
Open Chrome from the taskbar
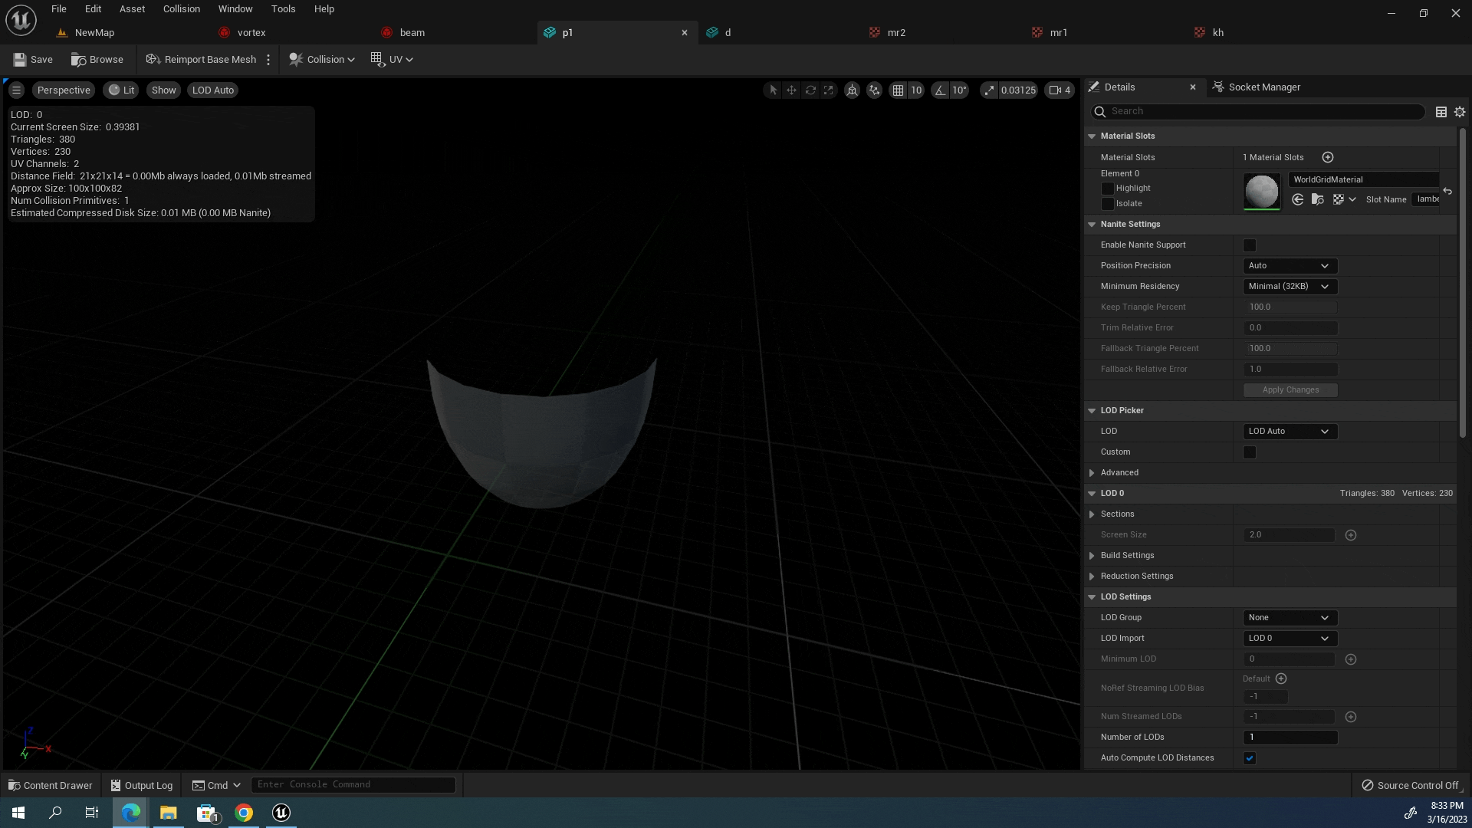[x=244, y=813]
